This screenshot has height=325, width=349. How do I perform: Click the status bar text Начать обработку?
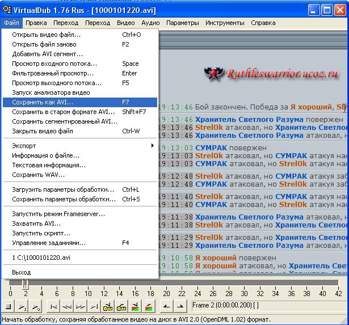pyautogui.click(x=136, y=320)
